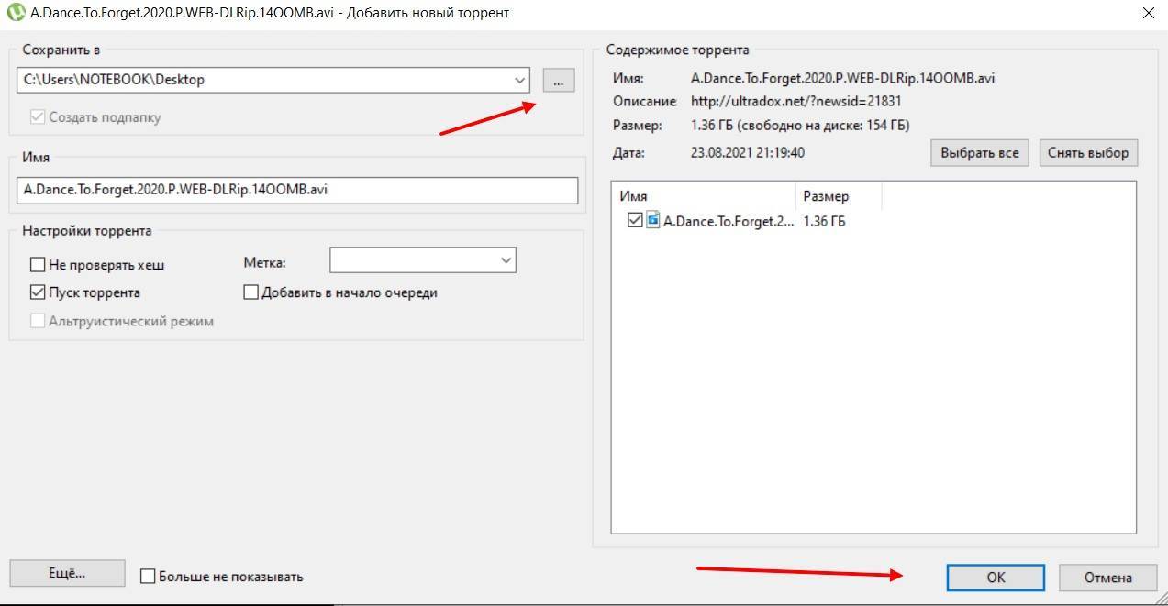This screenshot has height=606, width=1168.
Task: Click the torrent name input field
Action: point(297,191)
